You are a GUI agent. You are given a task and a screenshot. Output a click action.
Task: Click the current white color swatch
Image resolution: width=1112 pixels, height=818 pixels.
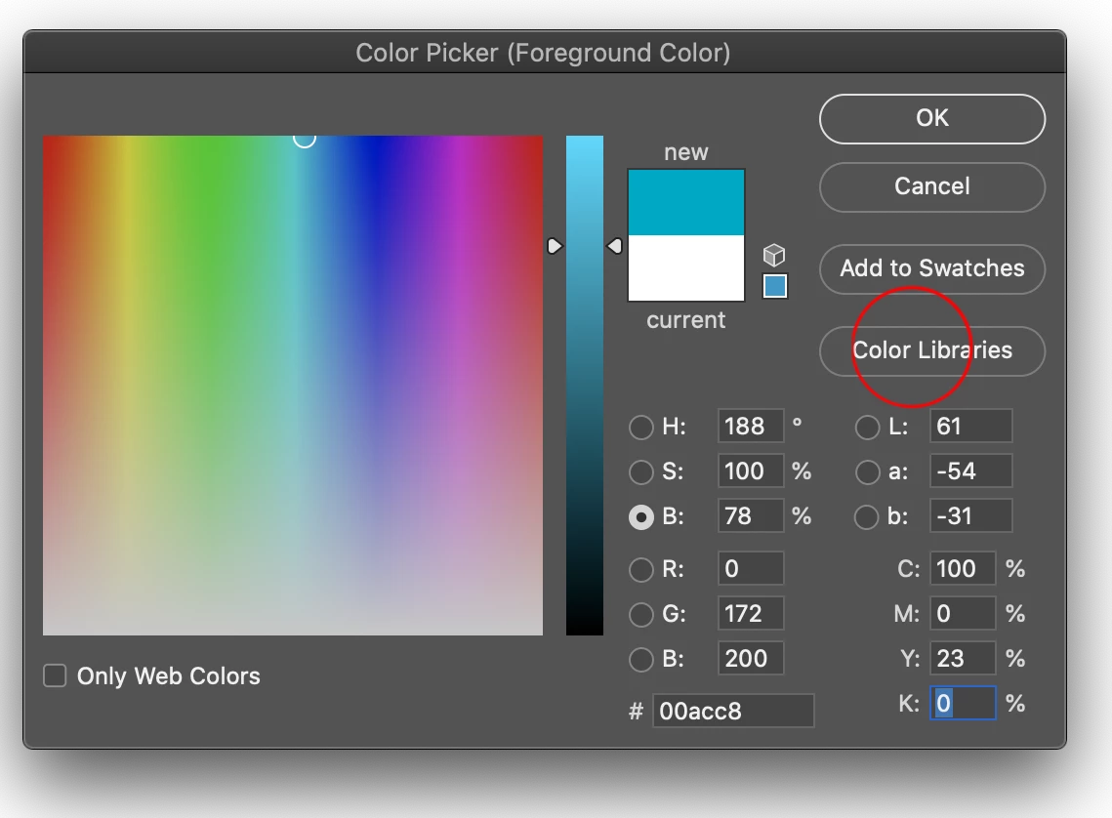click(686, 267)
